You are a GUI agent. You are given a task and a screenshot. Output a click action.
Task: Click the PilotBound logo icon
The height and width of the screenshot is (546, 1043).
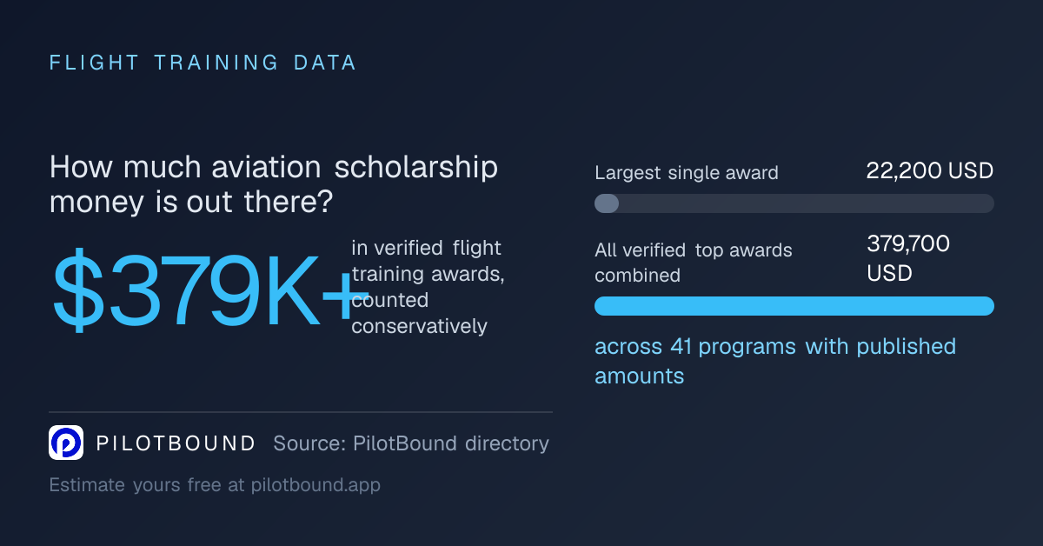[66, 443]
